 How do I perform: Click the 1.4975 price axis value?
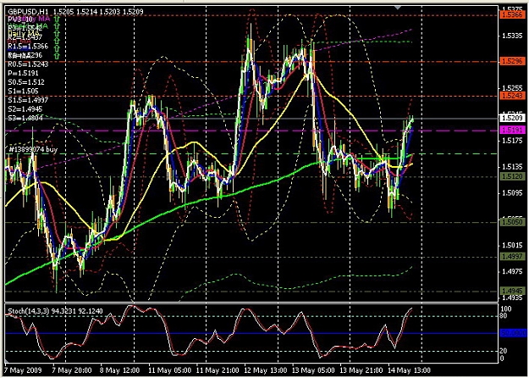point(513,271)
